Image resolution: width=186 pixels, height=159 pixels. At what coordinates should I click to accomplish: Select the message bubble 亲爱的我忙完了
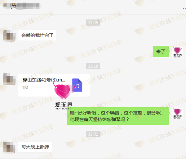(x=37, y=35)
